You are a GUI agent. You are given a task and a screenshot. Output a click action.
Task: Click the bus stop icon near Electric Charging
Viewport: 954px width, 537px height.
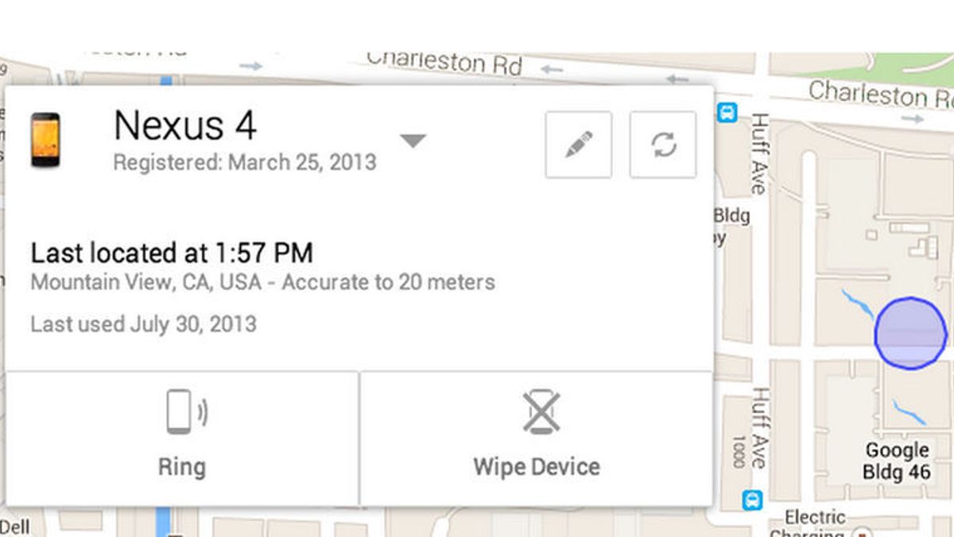[x=752, y=500]
